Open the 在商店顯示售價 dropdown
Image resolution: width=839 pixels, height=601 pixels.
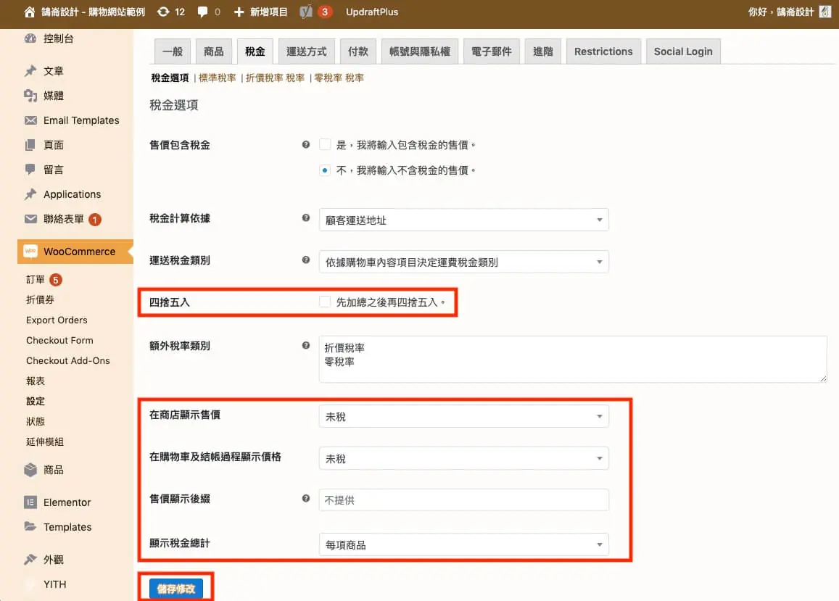(463, 416)
